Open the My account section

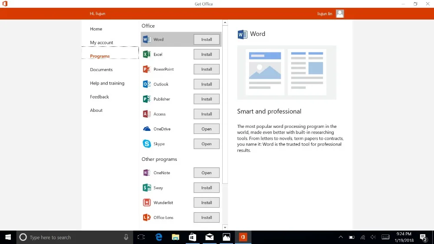pyautogui.click(x=101, y=42)
